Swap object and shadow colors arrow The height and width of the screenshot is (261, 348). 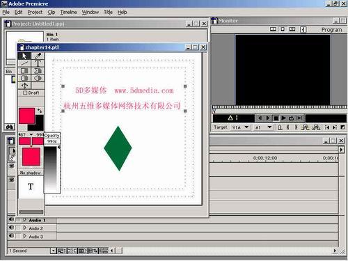(40, 111)
